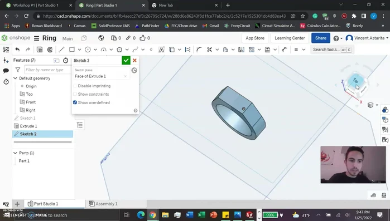This screenshot has height=221, width=390.
Task: Open the document versions and history icon
Action: point(84,38)
